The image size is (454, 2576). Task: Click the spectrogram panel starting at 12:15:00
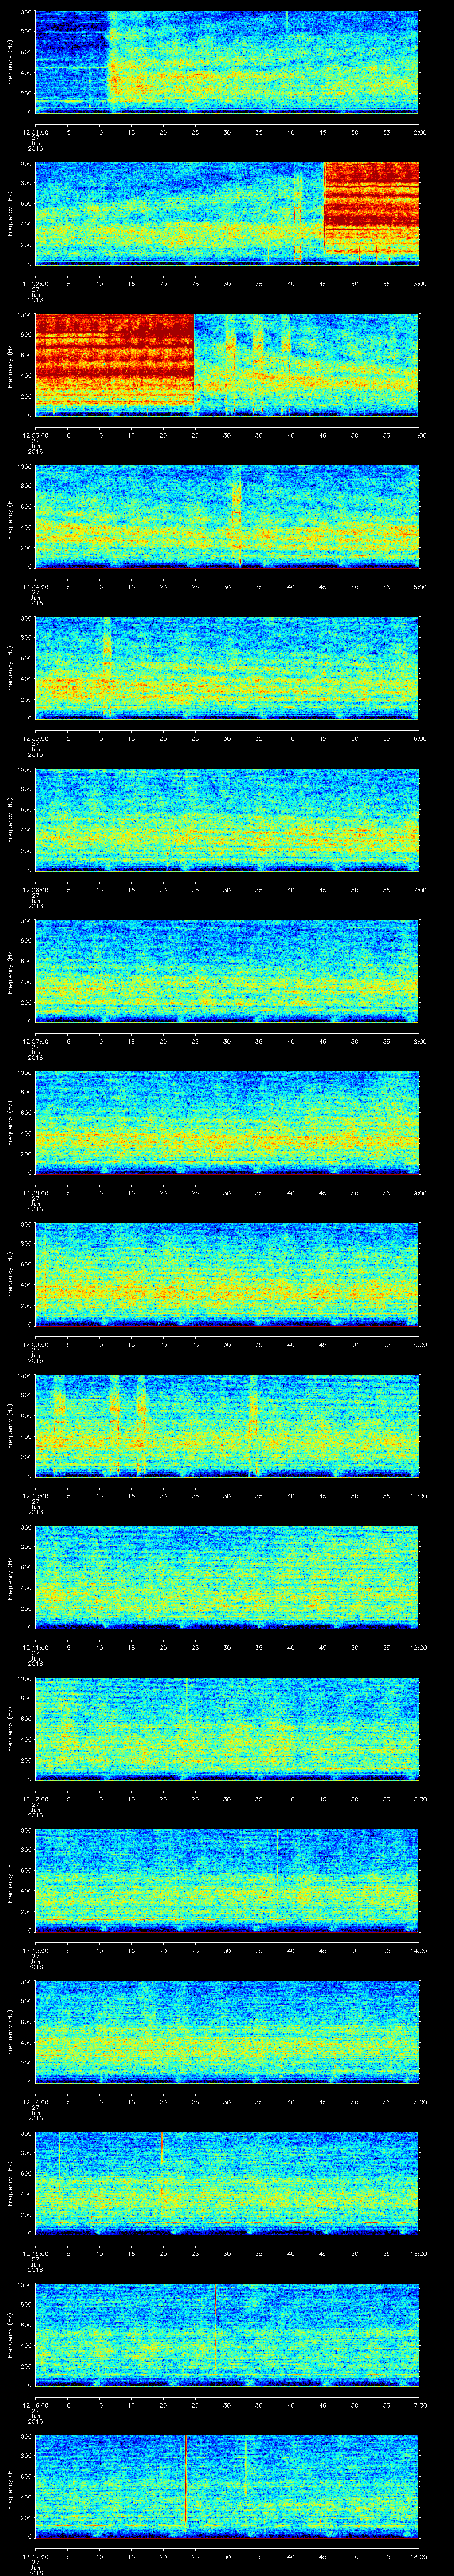click(227, 2183)
